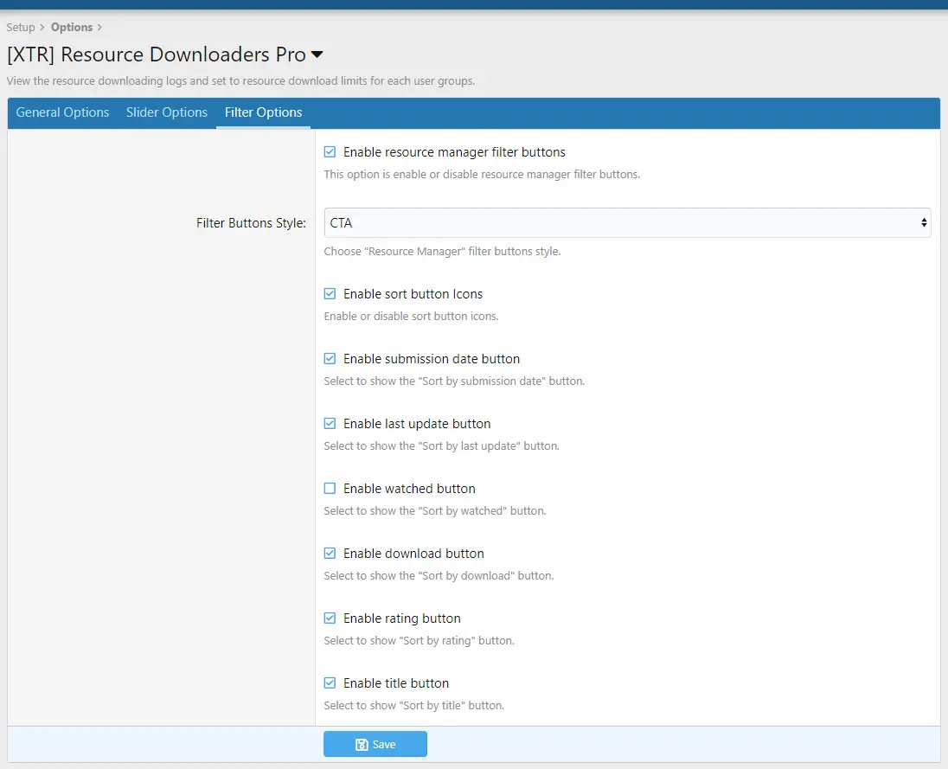The width and height of the screenshot is (948, 769).
Task: Expand the page title dropdown arrow
Action: click(317, 54)
